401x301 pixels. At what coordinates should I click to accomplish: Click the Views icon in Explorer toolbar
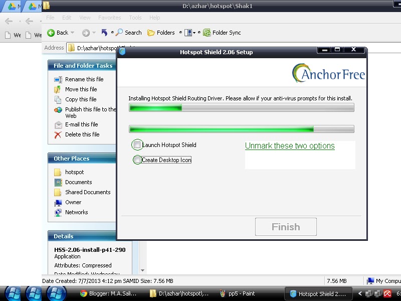point(188,33)
